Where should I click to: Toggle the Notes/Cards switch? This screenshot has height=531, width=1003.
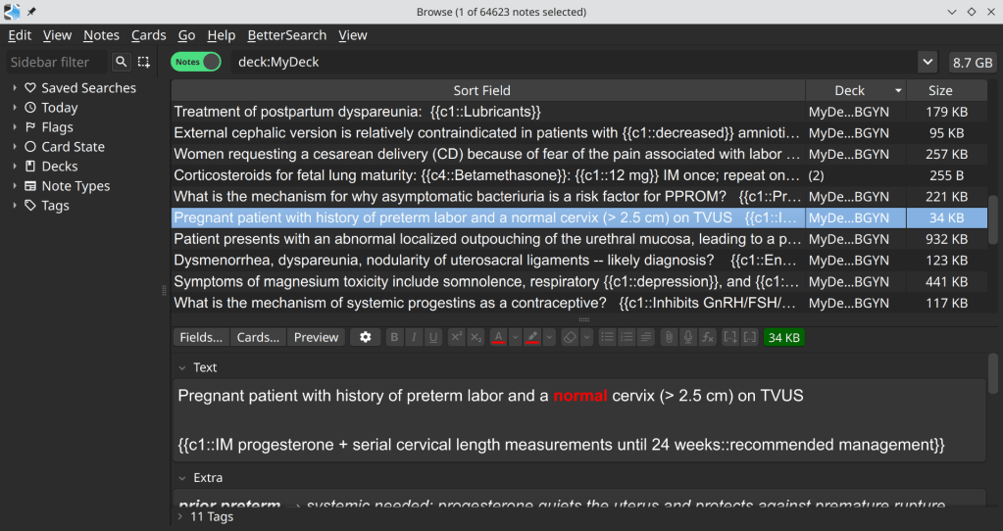pos(195,62)
